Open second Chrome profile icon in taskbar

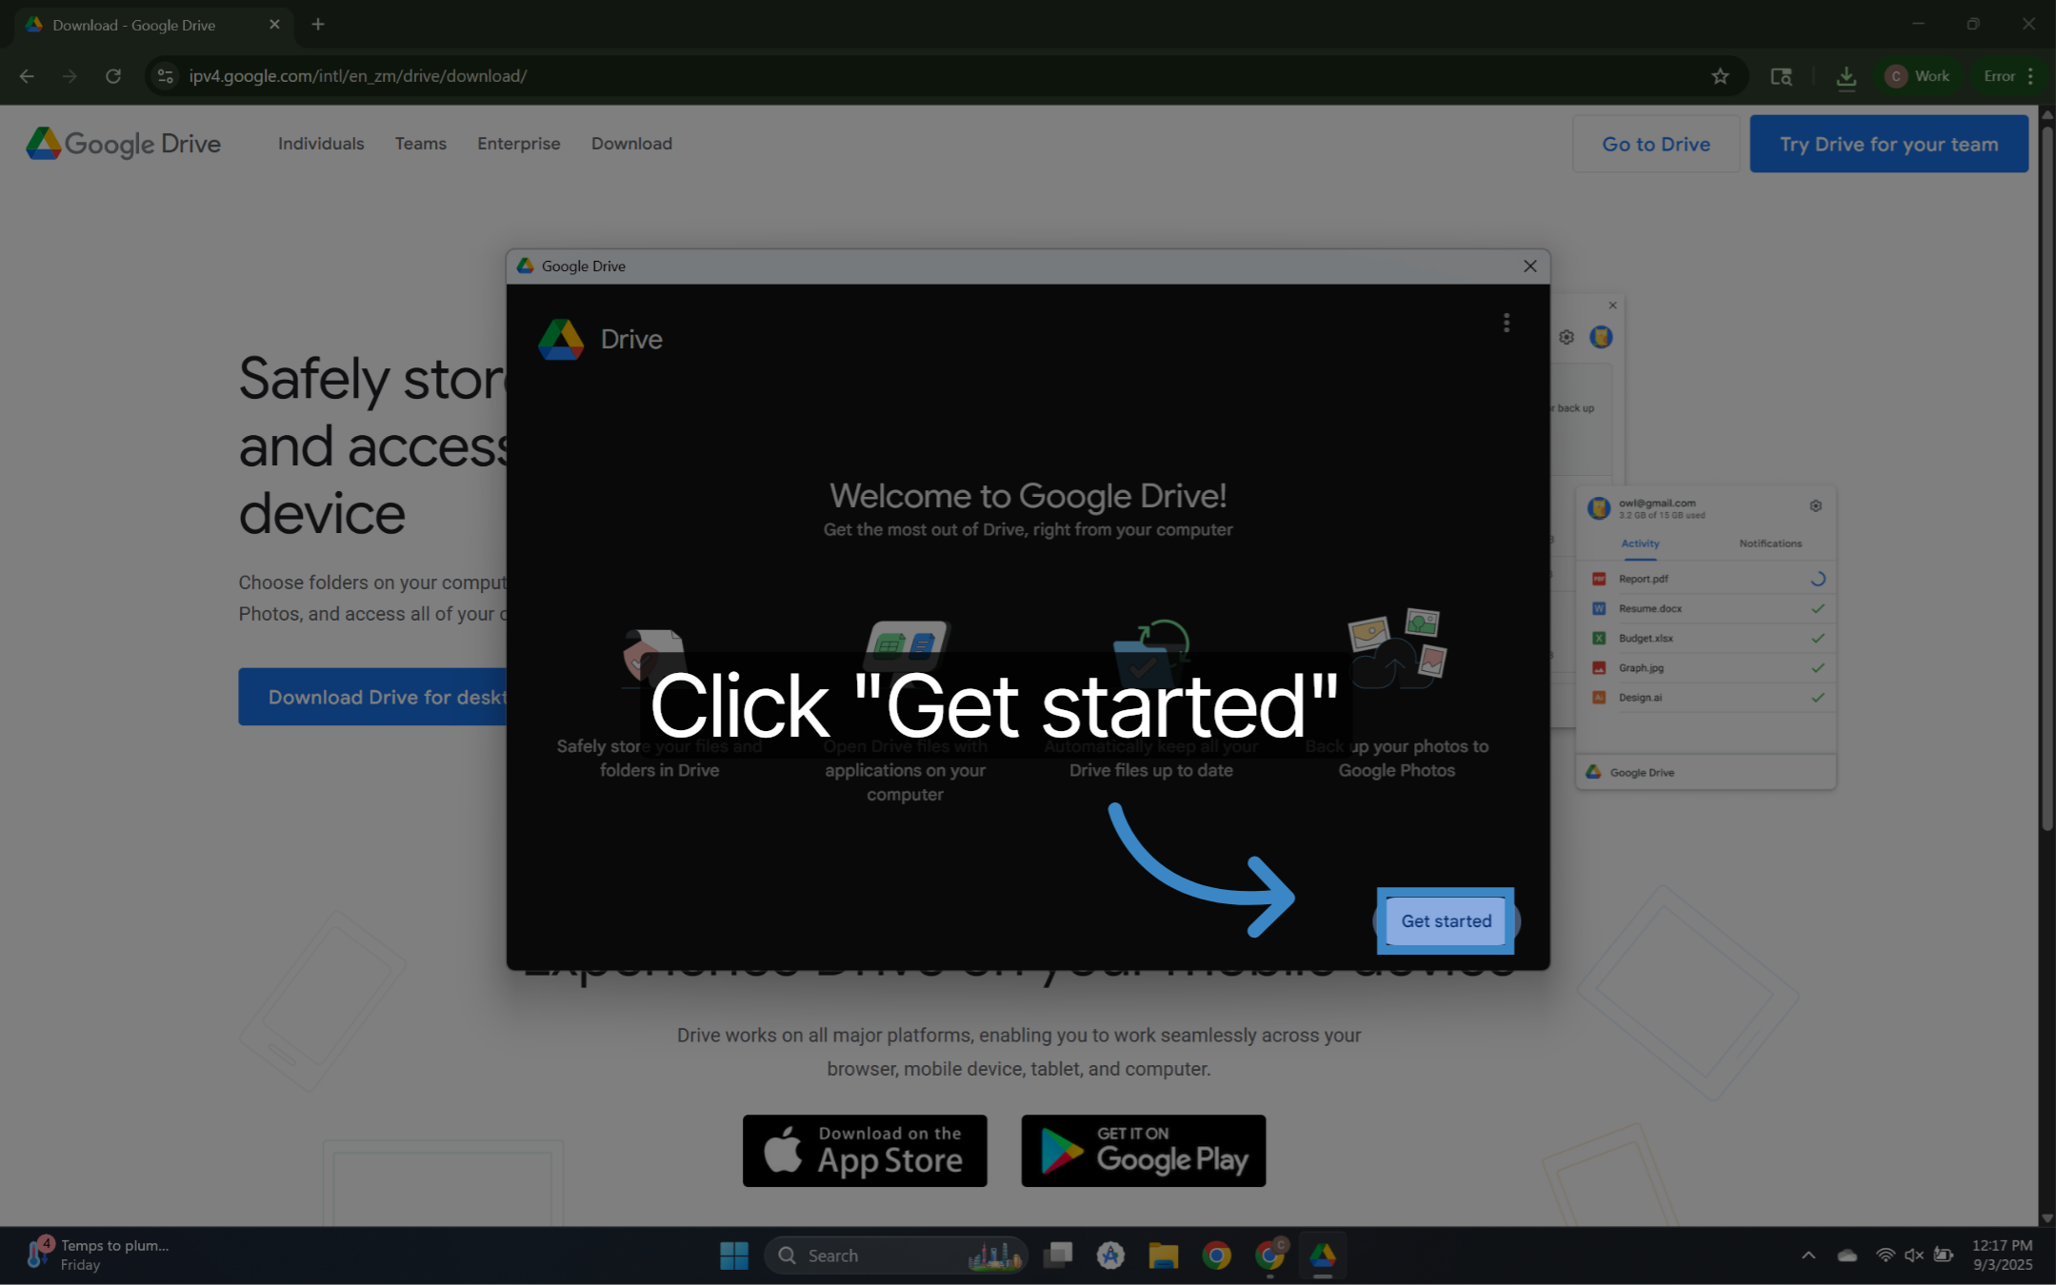1269,1255
